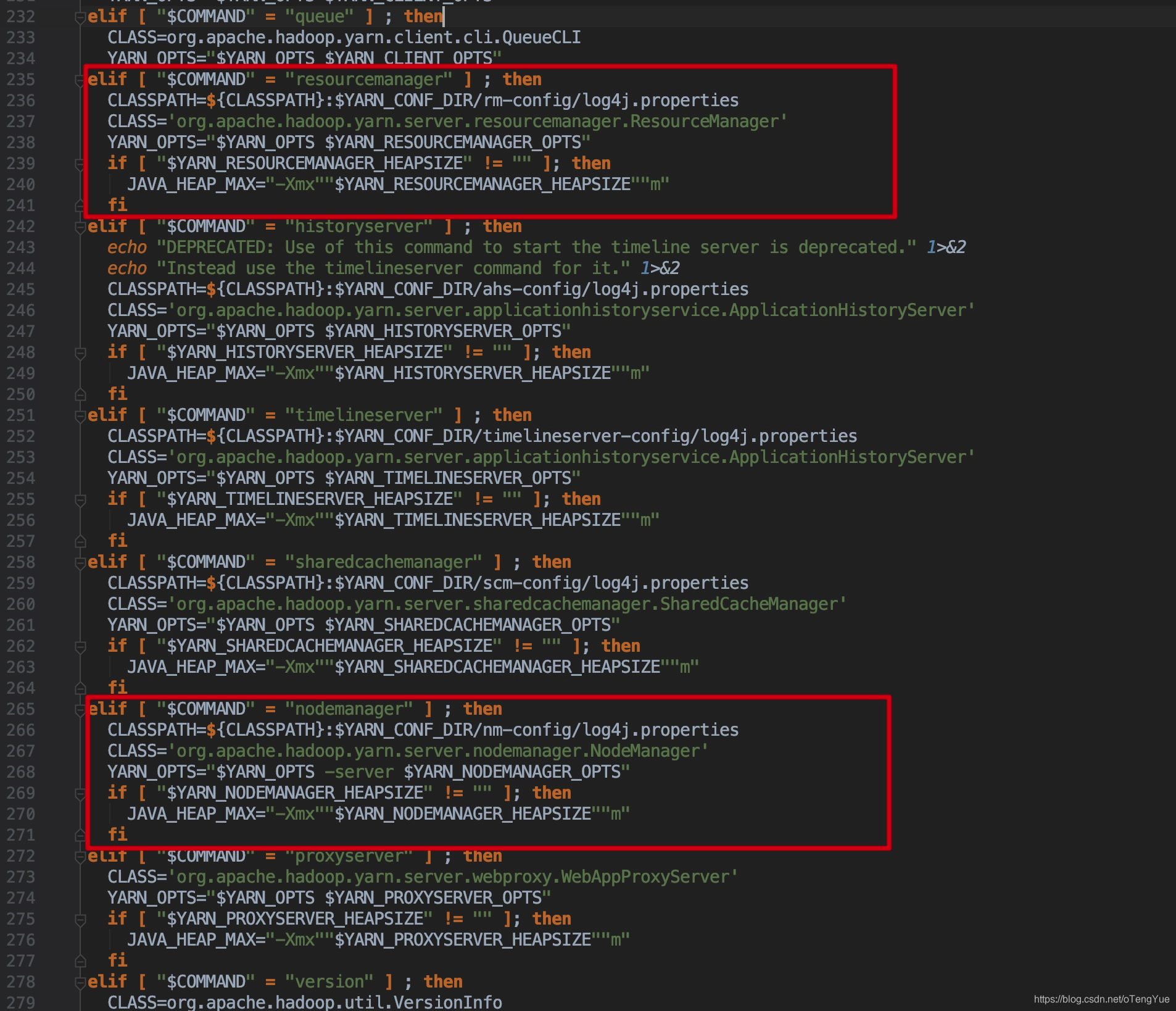Click $YARN_PROXYSERVER_OPTS on line 274
The width and height of the screenshot is (1176, 1011).
coord(433,898)
